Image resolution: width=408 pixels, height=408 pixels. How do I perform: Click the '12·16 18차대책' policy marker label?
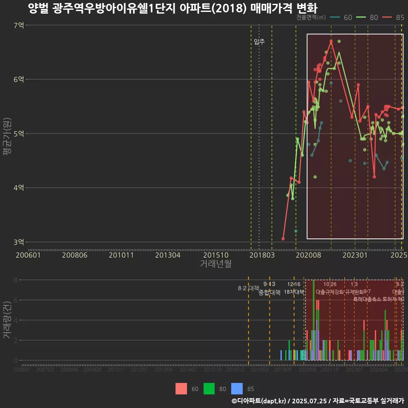coord(294,288)
